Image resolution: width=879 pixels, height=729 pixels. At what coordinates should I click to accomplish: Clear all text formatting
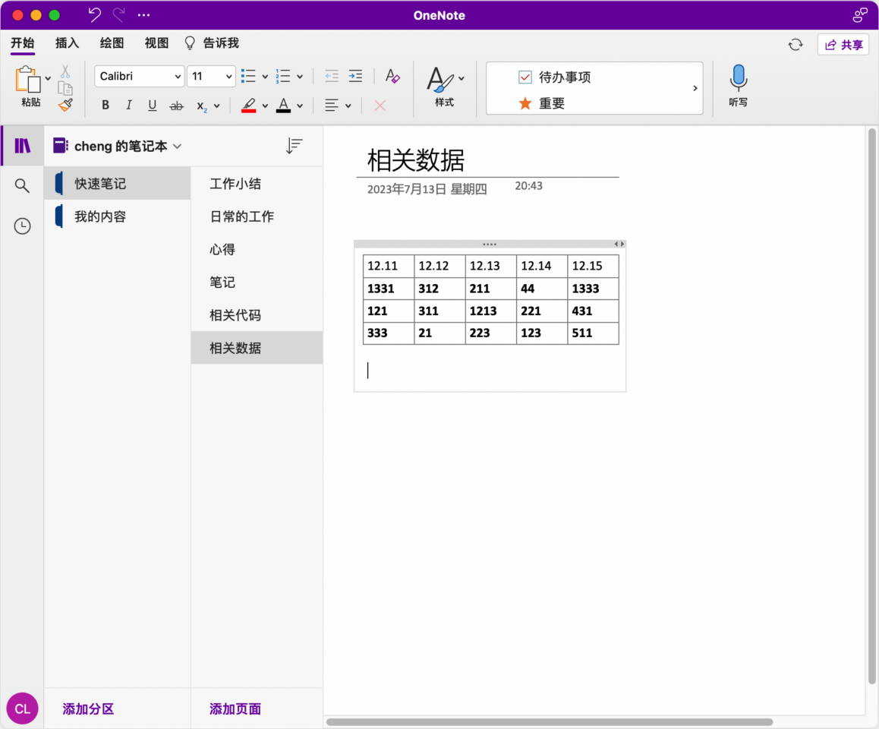tap(392, 76)
